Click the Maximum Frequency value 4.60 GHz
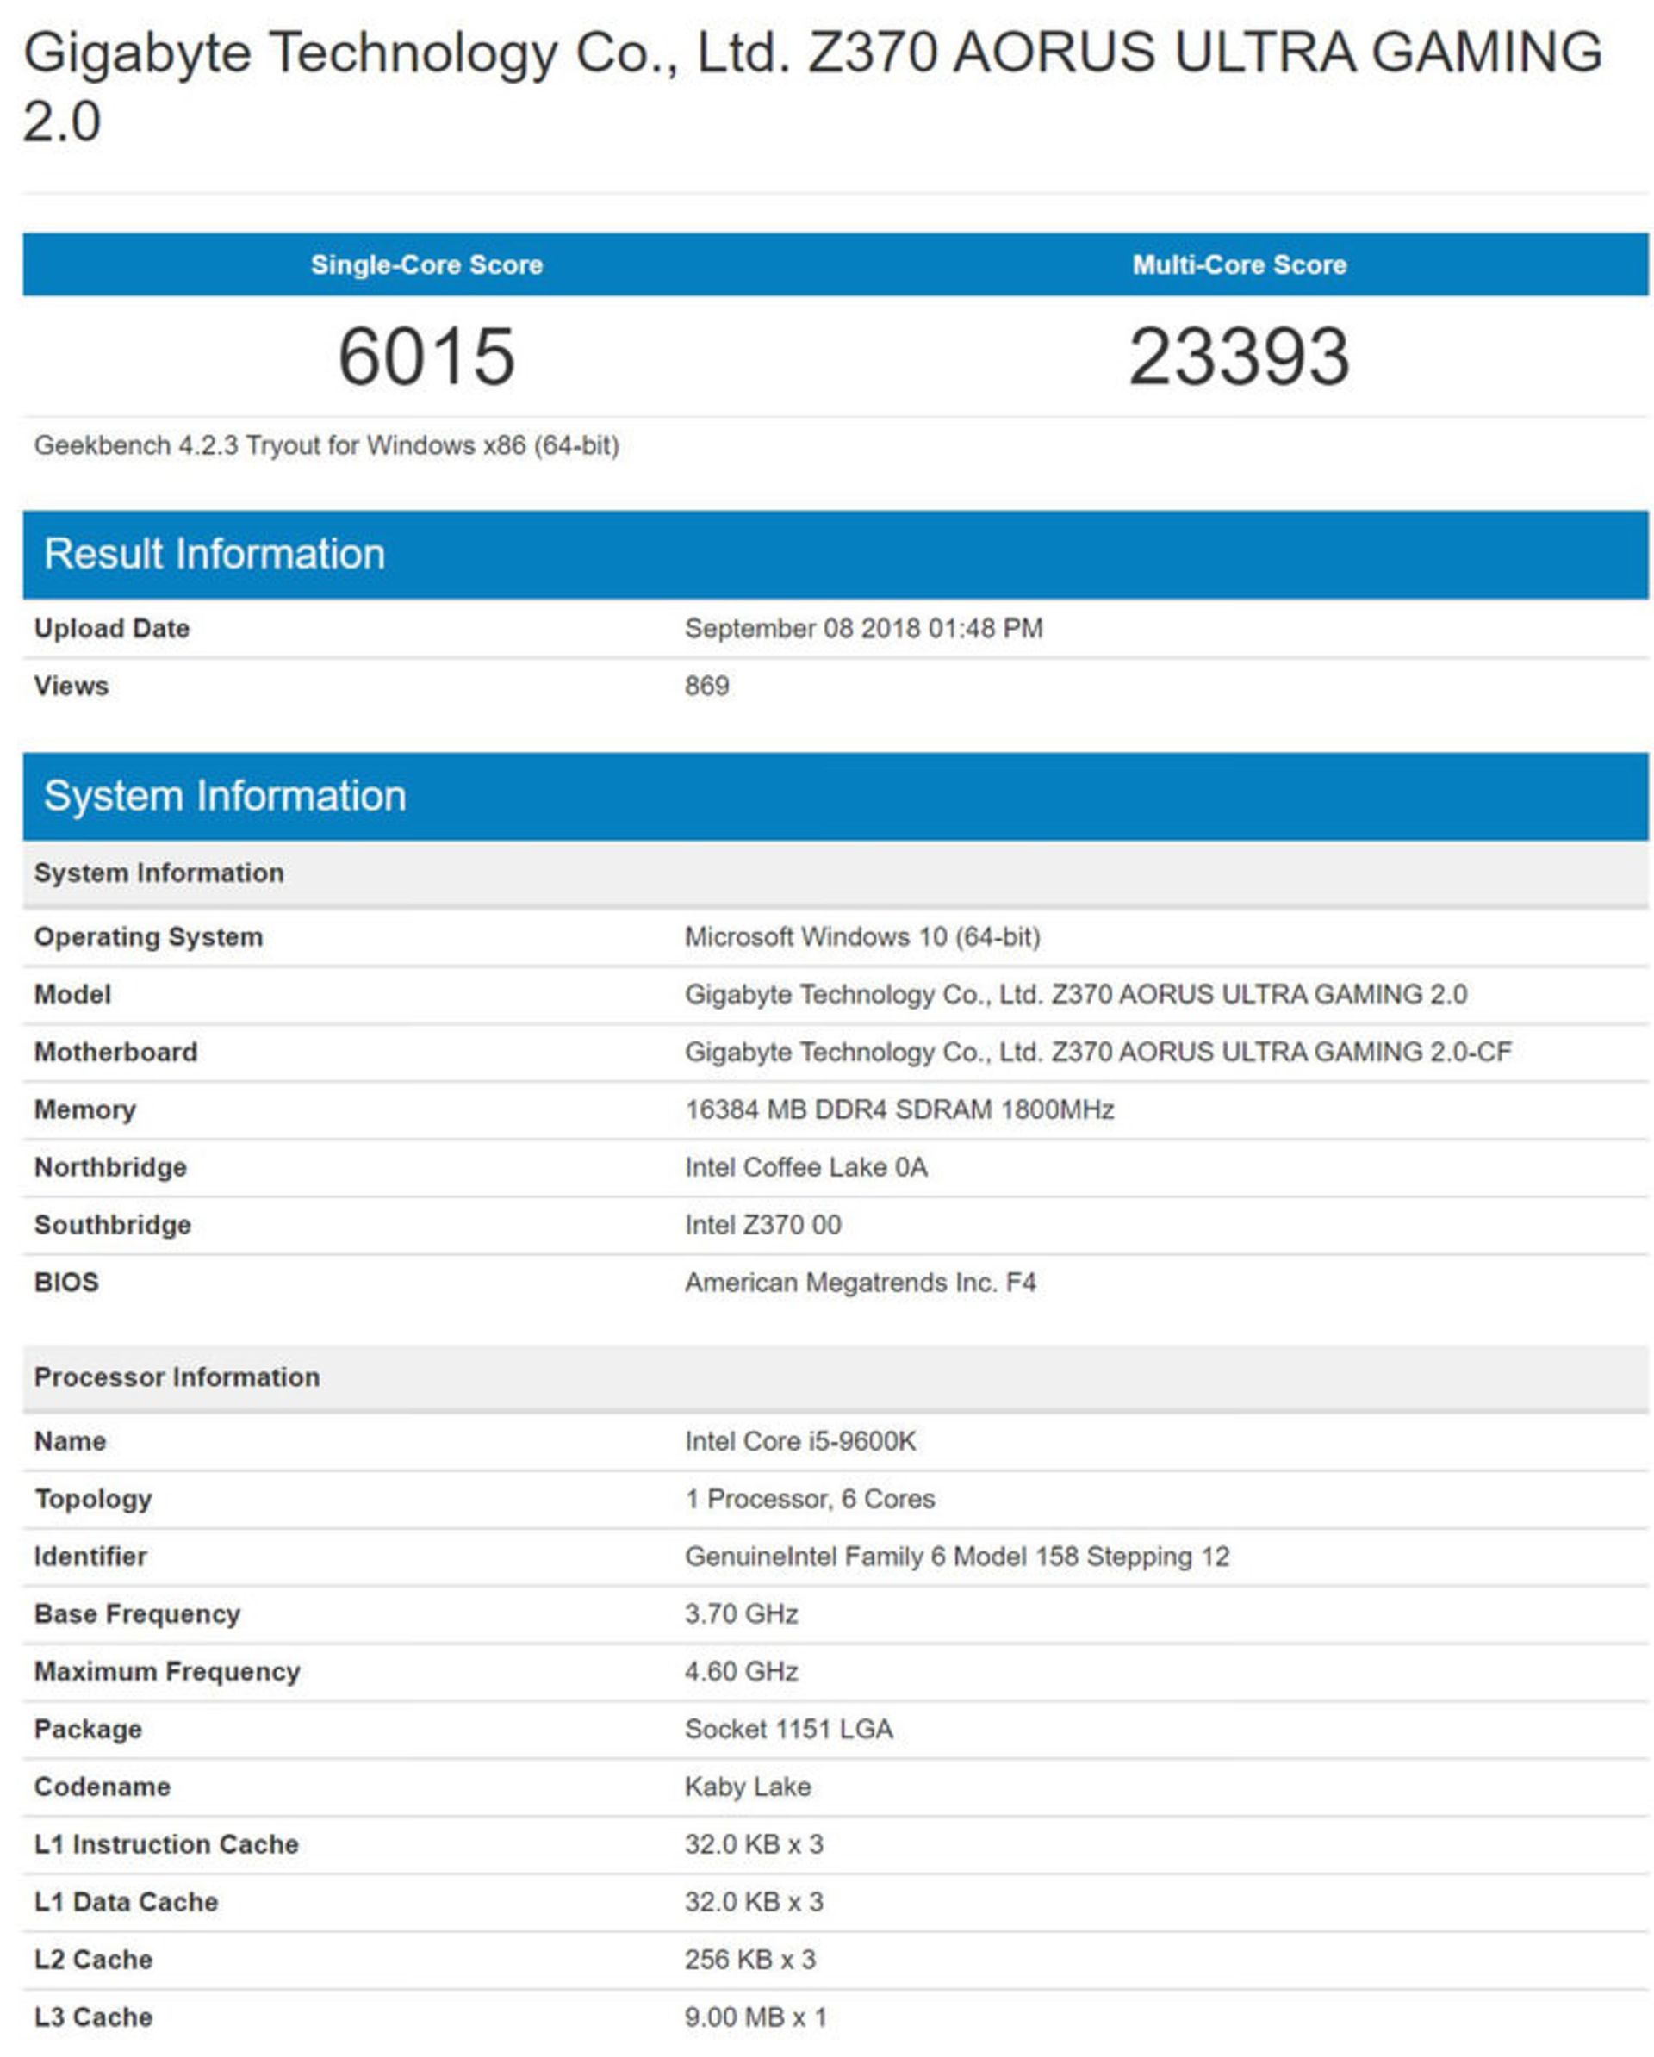The width and height of the screenshot is (1654, 2057). tap(741, 1672)
